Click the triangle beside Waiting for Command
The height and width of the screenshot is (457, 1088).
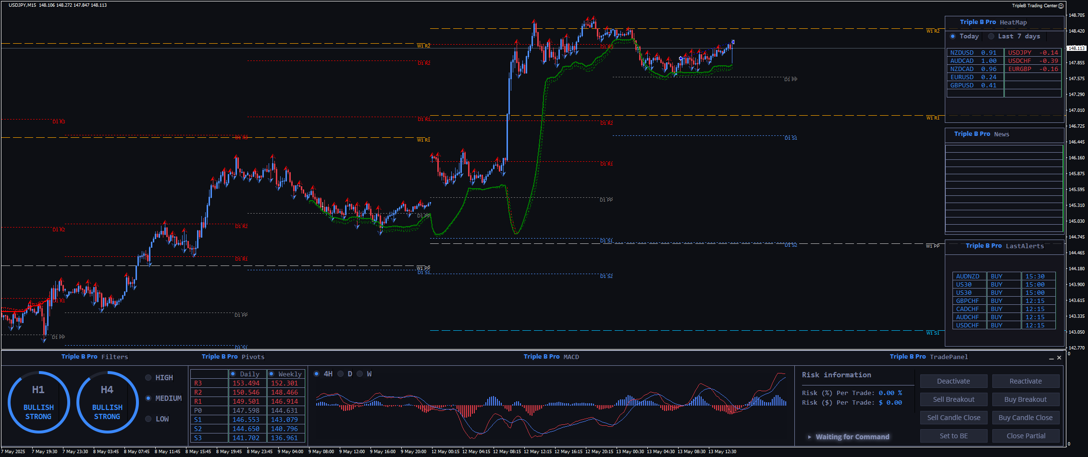coord(810,437)
